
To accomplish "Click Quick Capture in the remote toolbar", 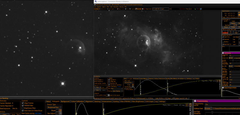I will tap(111, 9).
